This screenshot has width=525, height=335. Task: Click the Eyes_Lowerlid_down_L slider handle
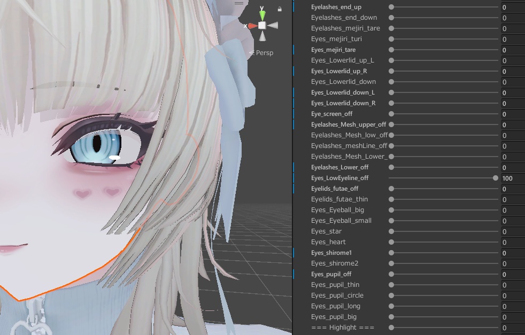tap(391, 93)
